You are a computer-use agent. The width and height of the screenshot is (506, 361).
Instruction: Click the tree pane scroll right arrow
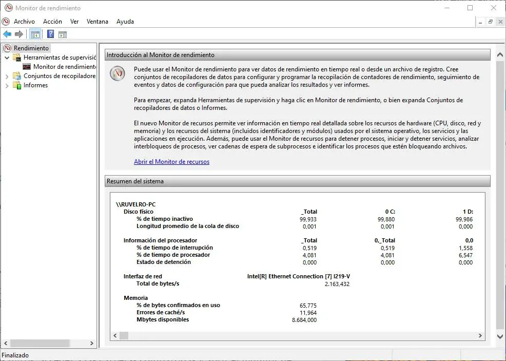(x=92, y=343)
